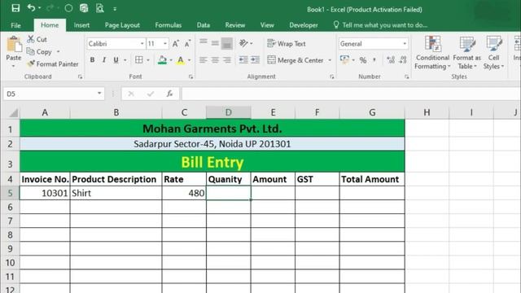Open the Fill Color dropdown arrow

(x=171, y=60)
